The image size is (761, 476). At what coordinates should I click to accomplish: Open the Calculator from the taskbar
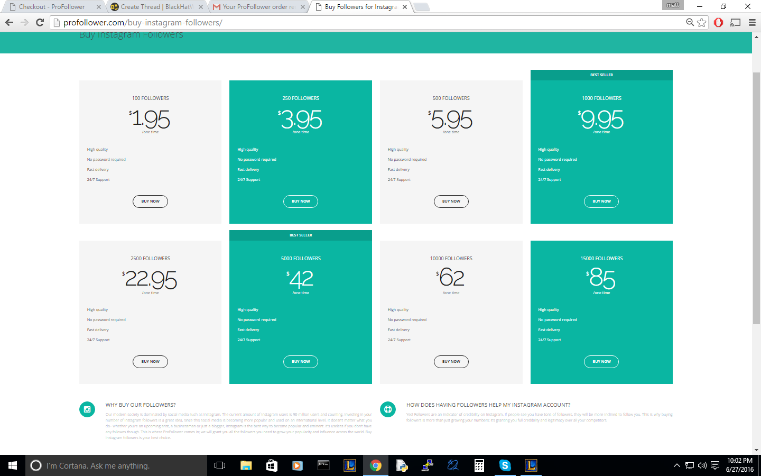[x=479, y=465]
